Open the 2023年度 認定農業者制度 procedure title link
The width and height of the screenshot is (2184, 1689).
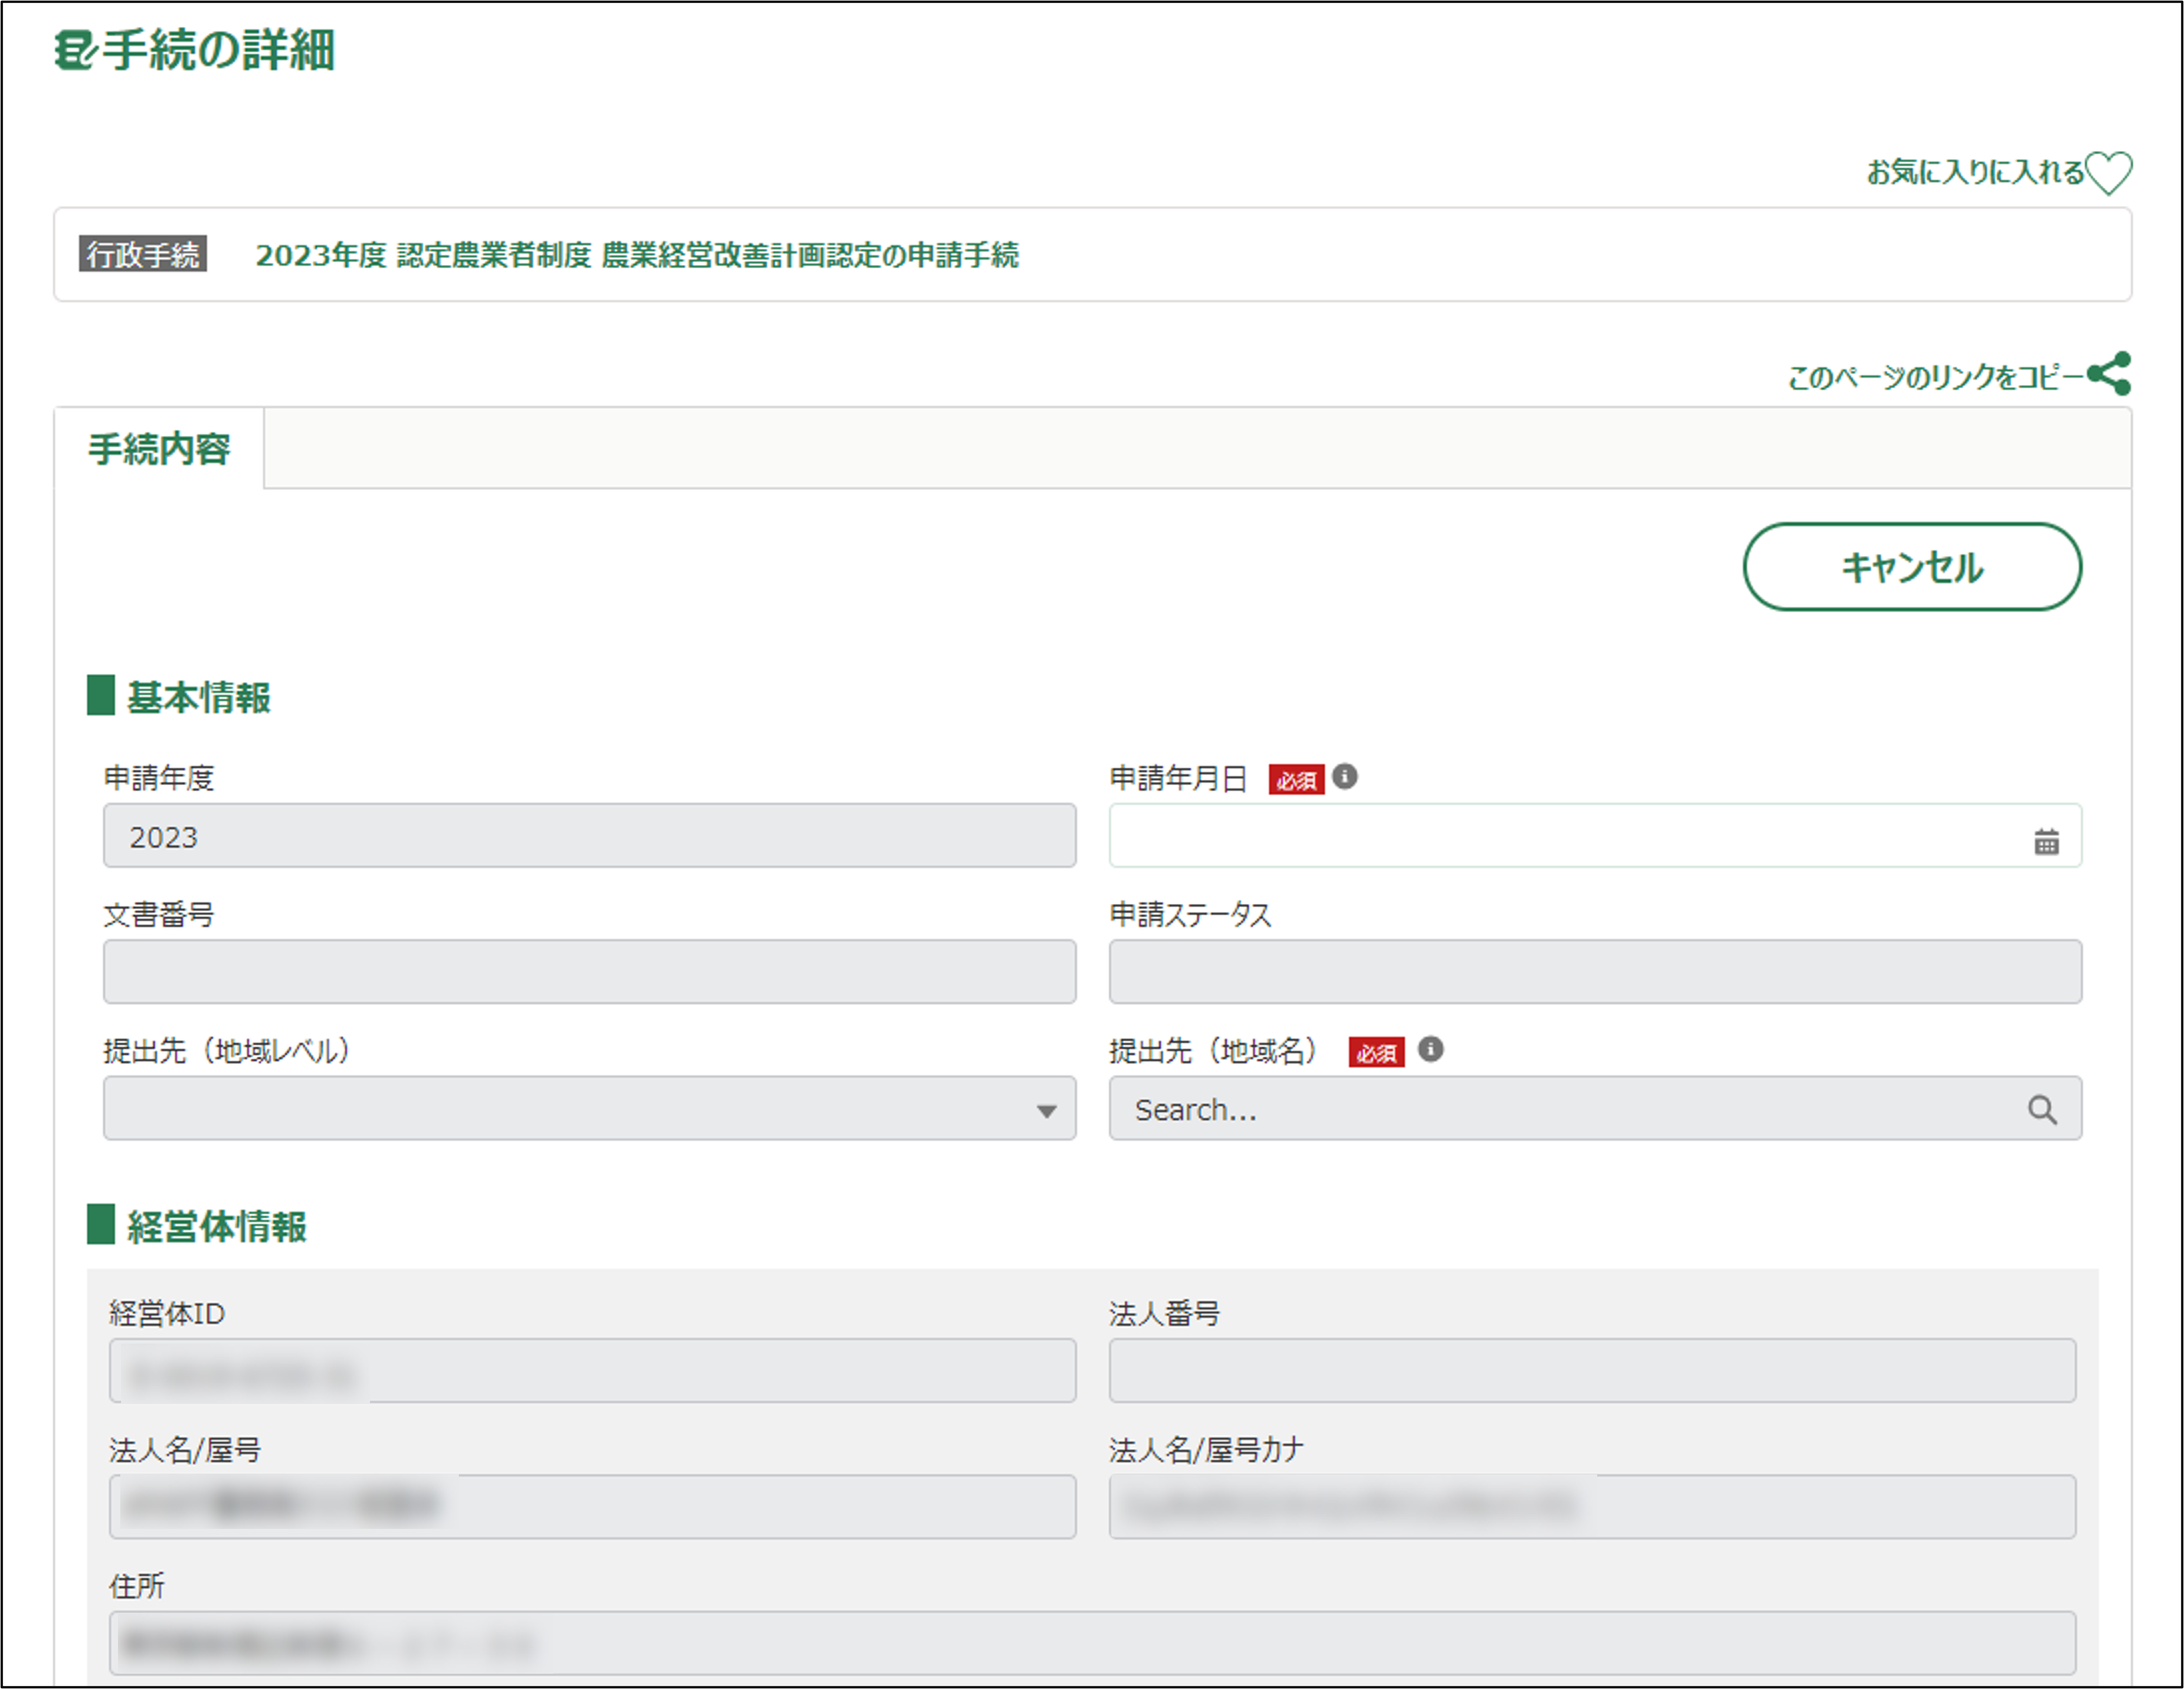(637, 255)
